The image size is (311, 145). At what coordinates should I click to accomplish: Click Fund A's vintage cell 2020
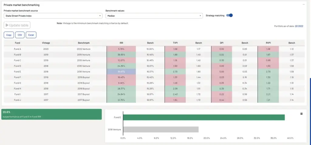46,49
